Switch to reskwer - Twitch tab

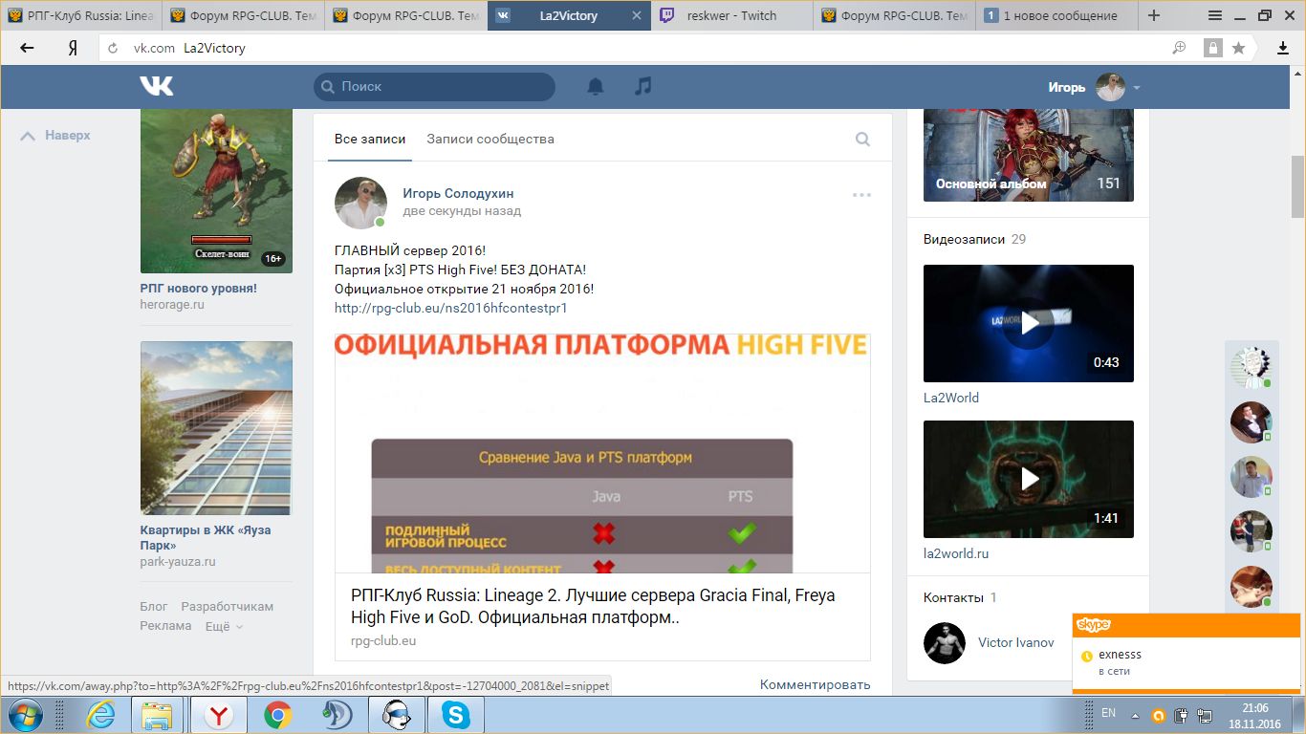click(x=732, y=15)
